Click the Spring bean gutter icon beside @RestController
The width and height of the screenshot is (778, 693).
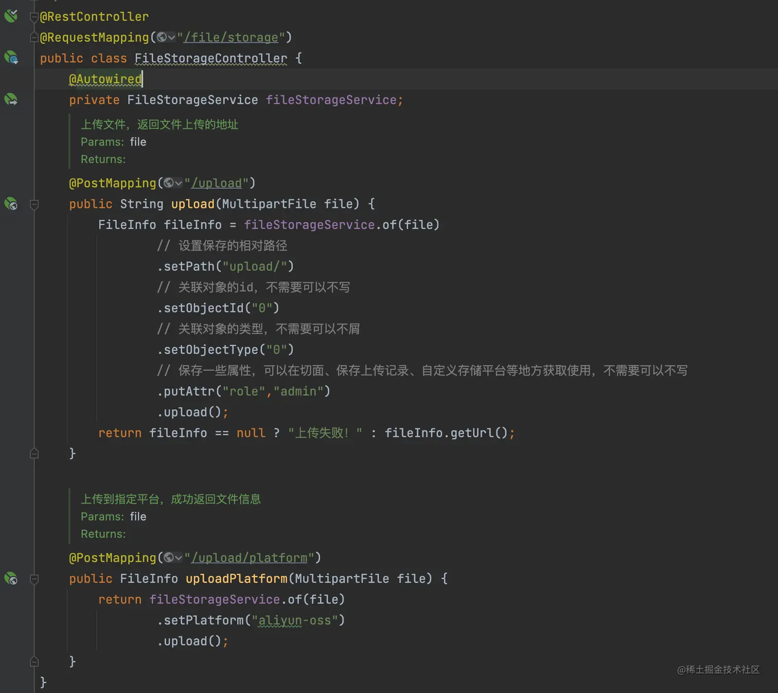(x=11, y=16)
